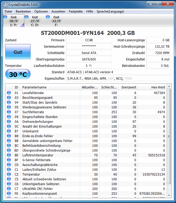This screenshot has width=176, height=203.
Task: Click the Schnittstelle value Serial ATA
Action: [89, 53]
